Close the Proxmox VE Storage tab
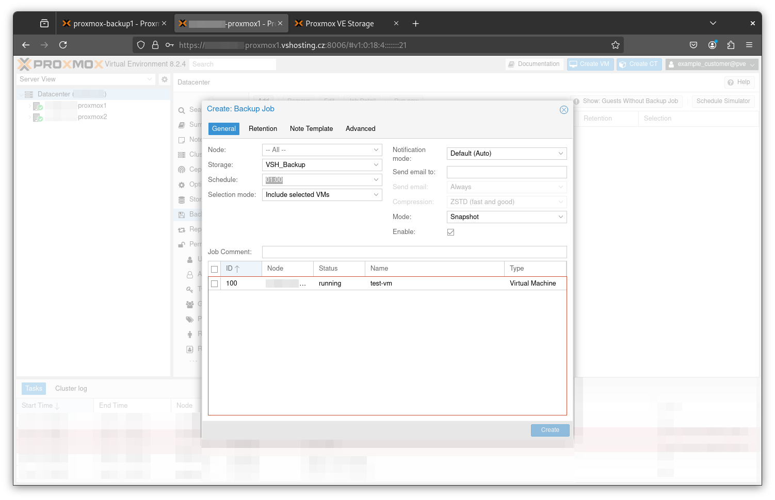Viewport: 775px width, 500px height. click(396, 23)
